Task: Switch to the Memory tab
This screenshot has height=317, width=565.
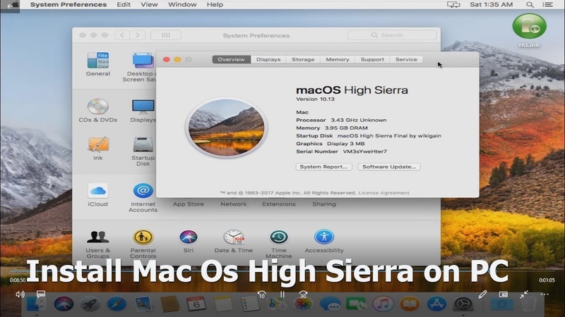Action: [338, 59]
